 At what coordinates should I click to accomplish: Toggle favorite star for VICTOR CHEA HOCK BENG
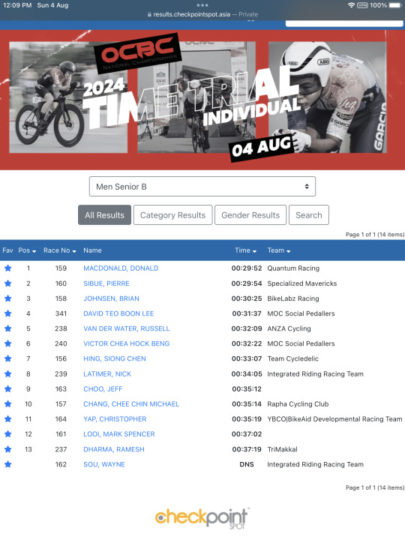click(x=8, y=343)
